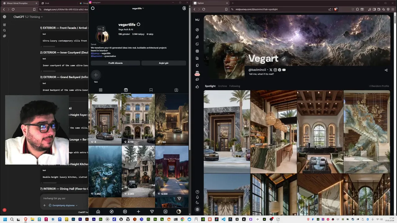Open the Instagram reel with 6.500 views

[172, 172]
